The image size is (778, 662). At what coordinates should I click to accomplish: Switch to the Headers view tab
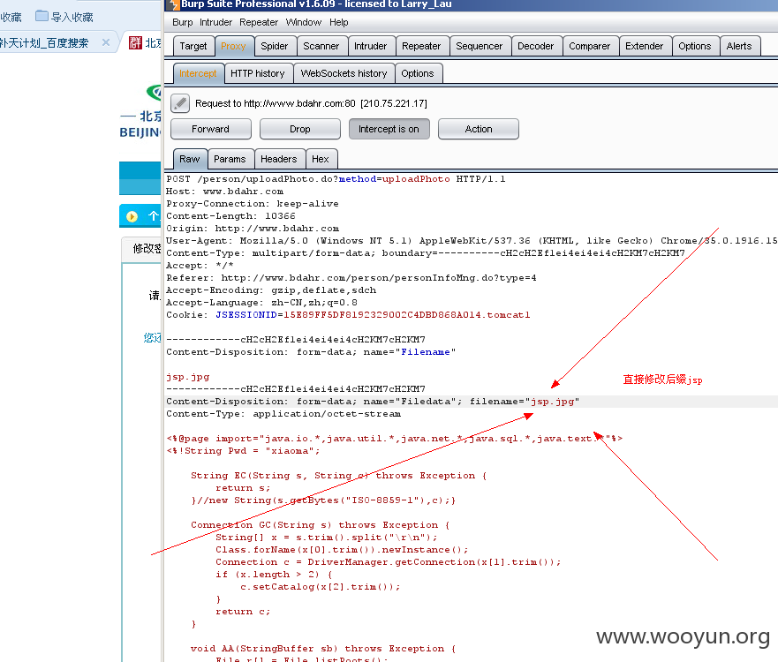[x=279, y=159]
